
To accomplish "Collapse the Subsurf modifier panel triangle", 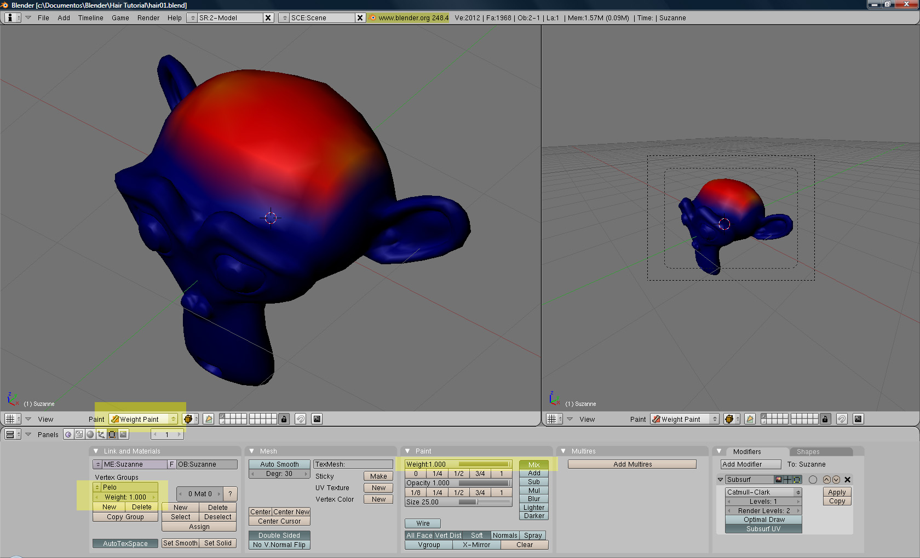I will [720, 480].
